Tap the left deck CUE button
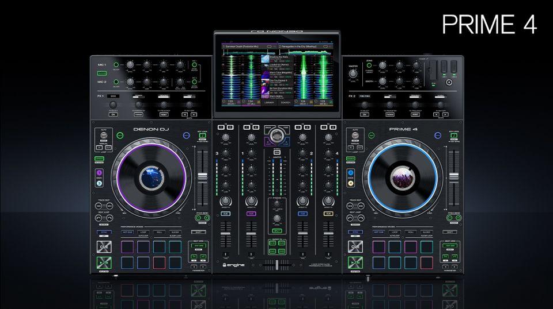This screenshot has width=553, height=309. (104, 247)
